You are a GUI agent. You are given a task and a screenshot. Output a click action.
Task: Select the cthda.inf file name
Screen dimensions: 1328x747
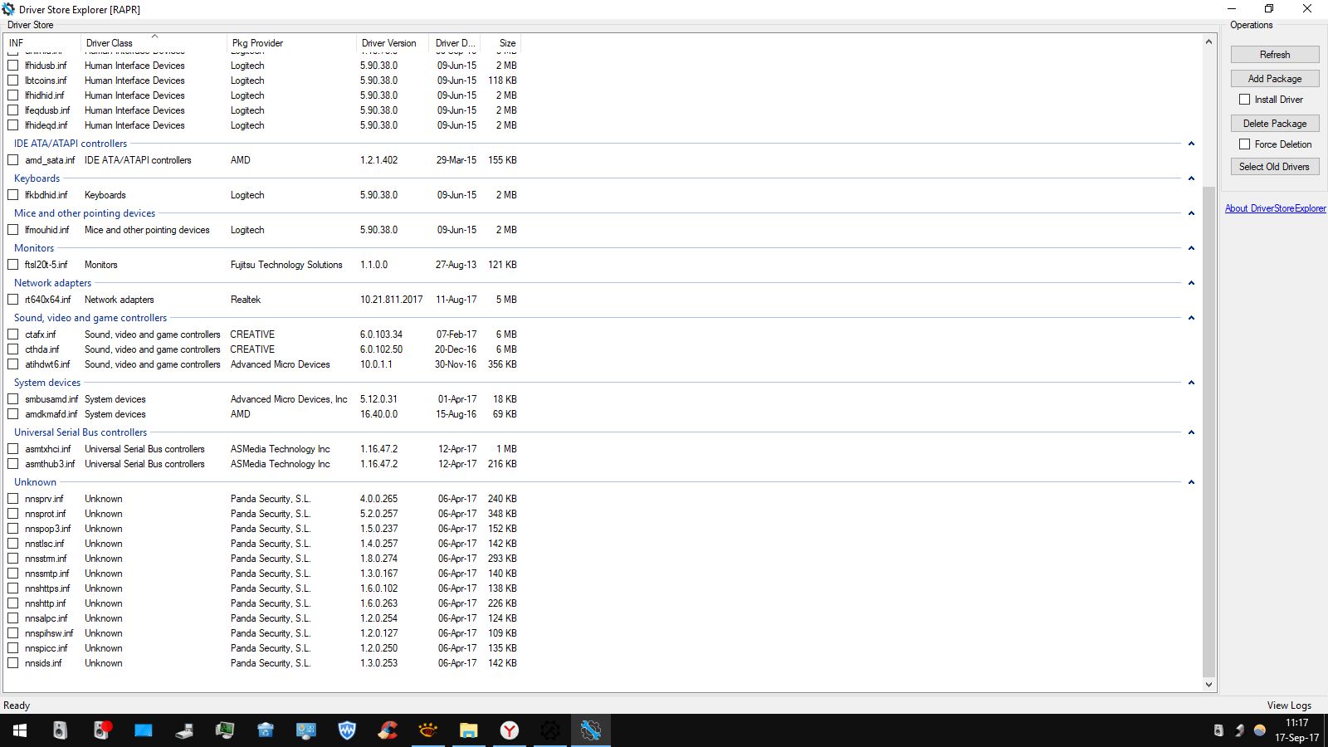[x=42, y=349]
